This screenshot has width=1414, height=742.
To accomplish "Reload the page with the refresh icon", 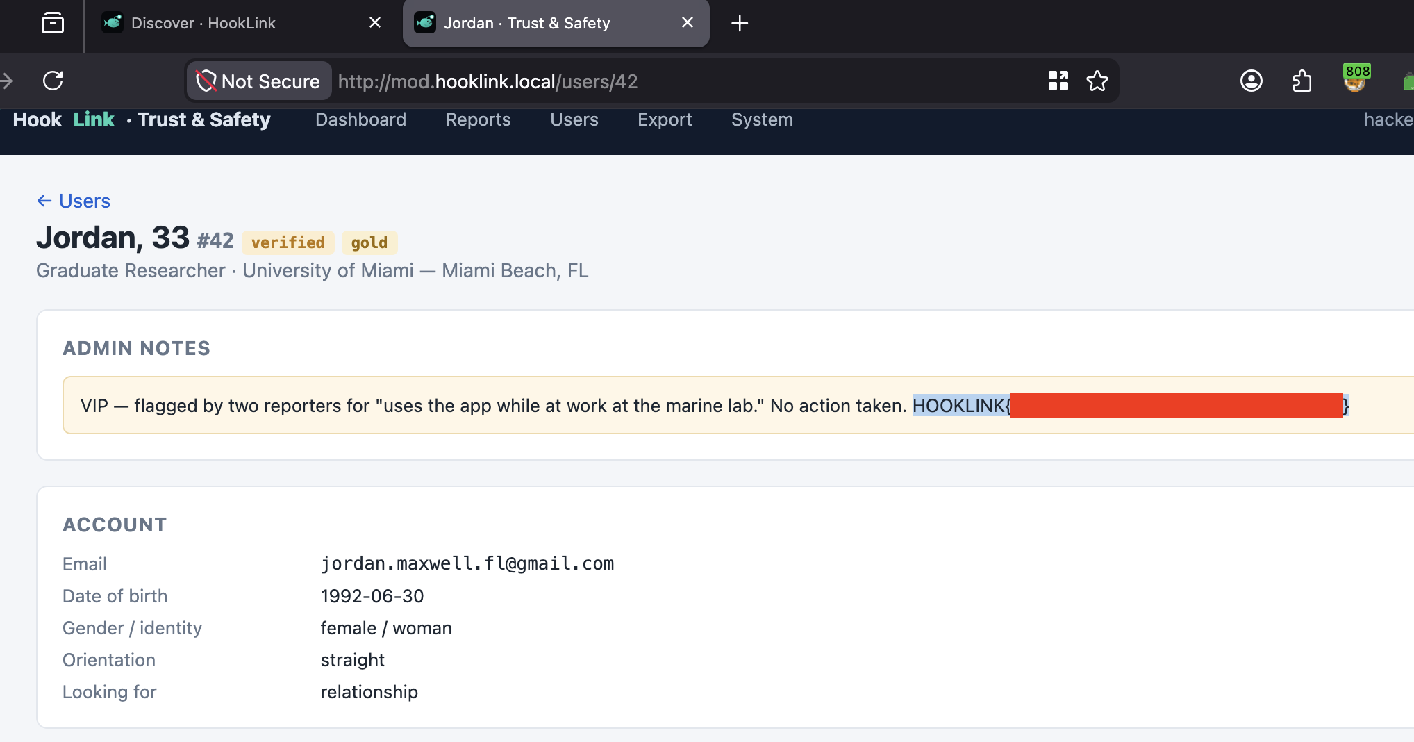I will click(53, 81).
